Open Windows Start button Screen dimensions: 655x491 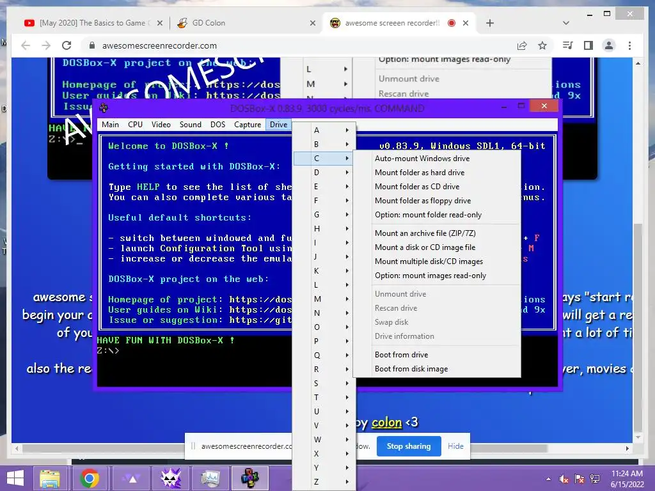pyautogui.click(x=15, y=478)
